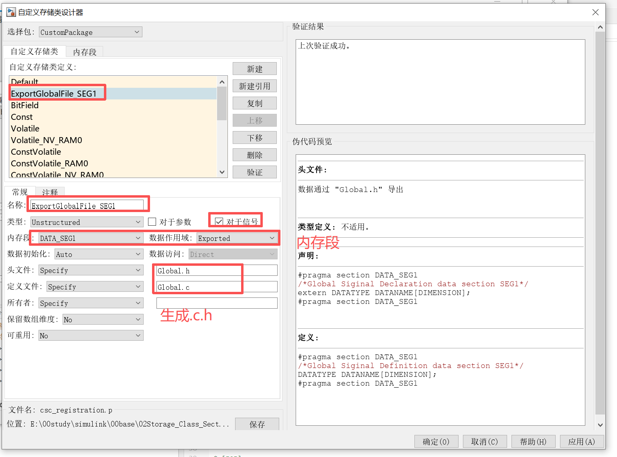
Task: Click the empty 所有者 owner text field
Action: pos(217,303)
